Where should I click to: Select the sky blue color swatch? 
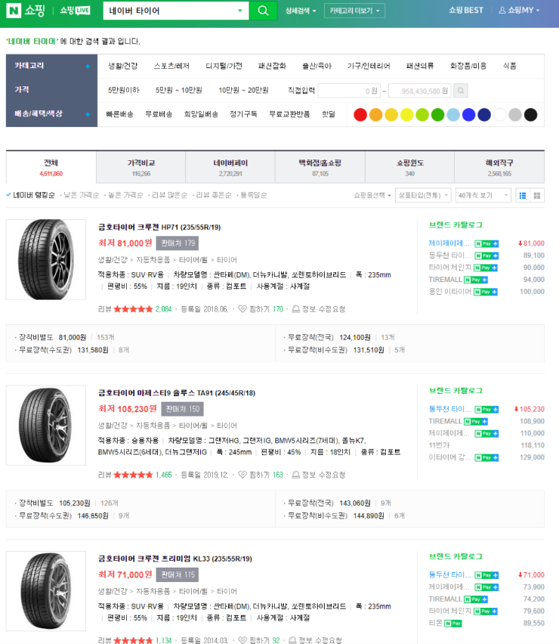(453, 115)
